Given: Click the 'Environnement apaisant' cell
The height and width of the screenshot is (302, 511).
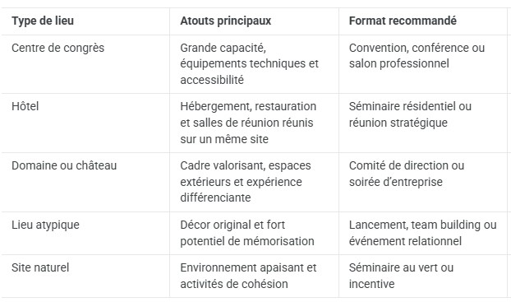Looking at the screenshot, I should coord(248,276).
